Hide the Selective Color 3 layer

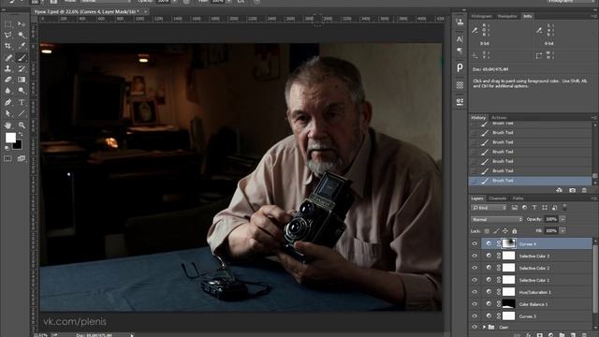pos(475,256)
